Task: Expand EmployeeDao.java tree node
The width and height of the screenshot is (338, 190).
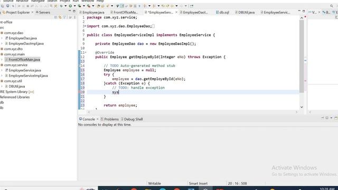Action: tap(2, 38)
